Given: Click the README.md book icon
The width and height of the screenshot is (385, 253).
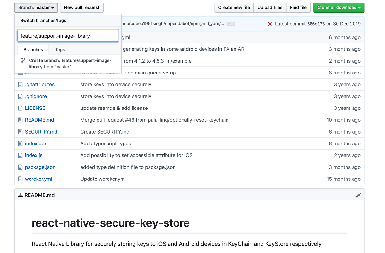Looking at the screenshot, I should click(21, 195).
